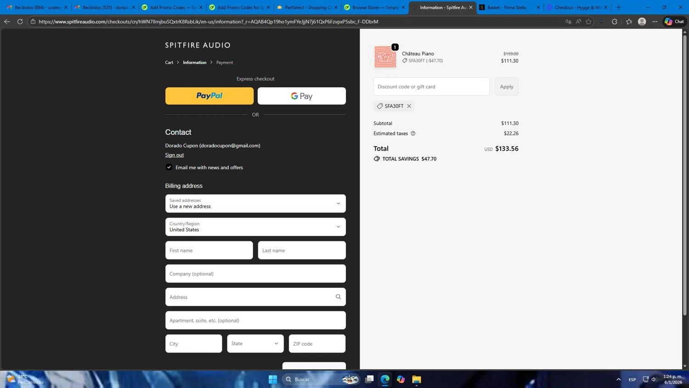Reload the page with the refresh icon
The height and width of the screenshot is (388, 689).
[x=20, y=22]
